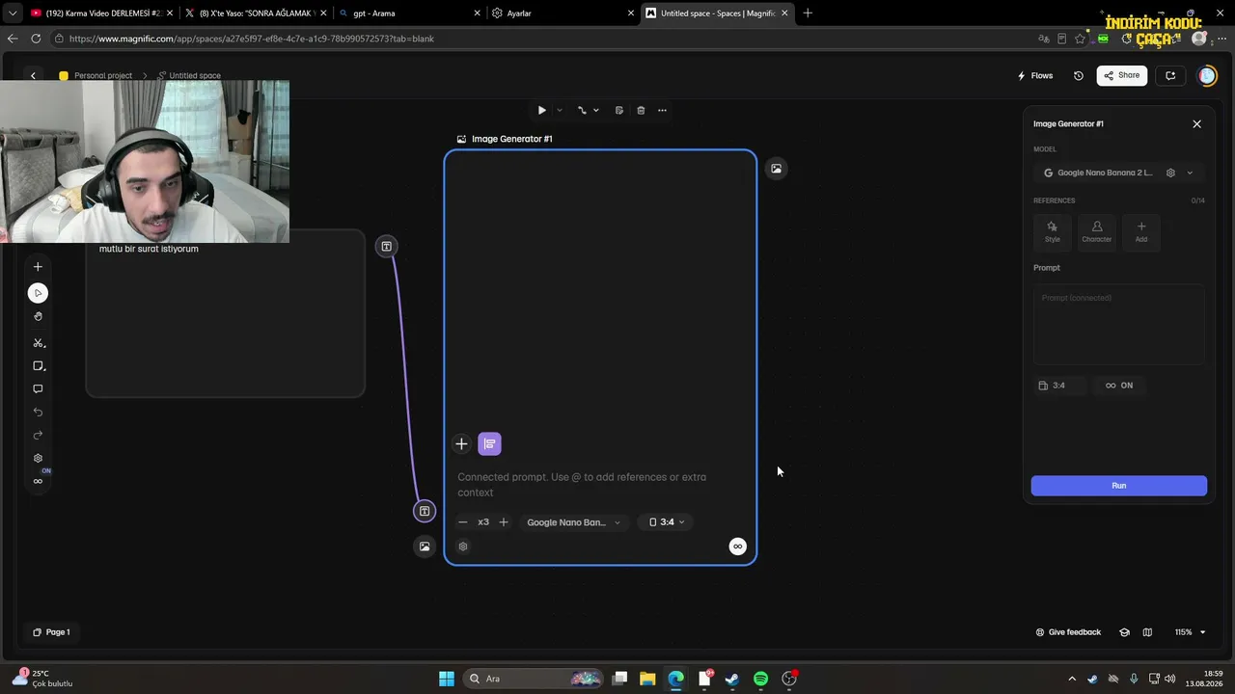1235x694 pixels.
Task: Open canvas settings gear in left toolbar
Action: pos(38,459)
